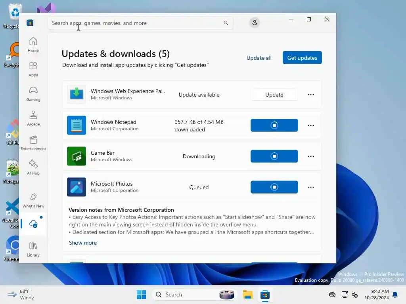Click the Game Bar app icon
This screenshot has width=406, height=304.
(77, 156)
